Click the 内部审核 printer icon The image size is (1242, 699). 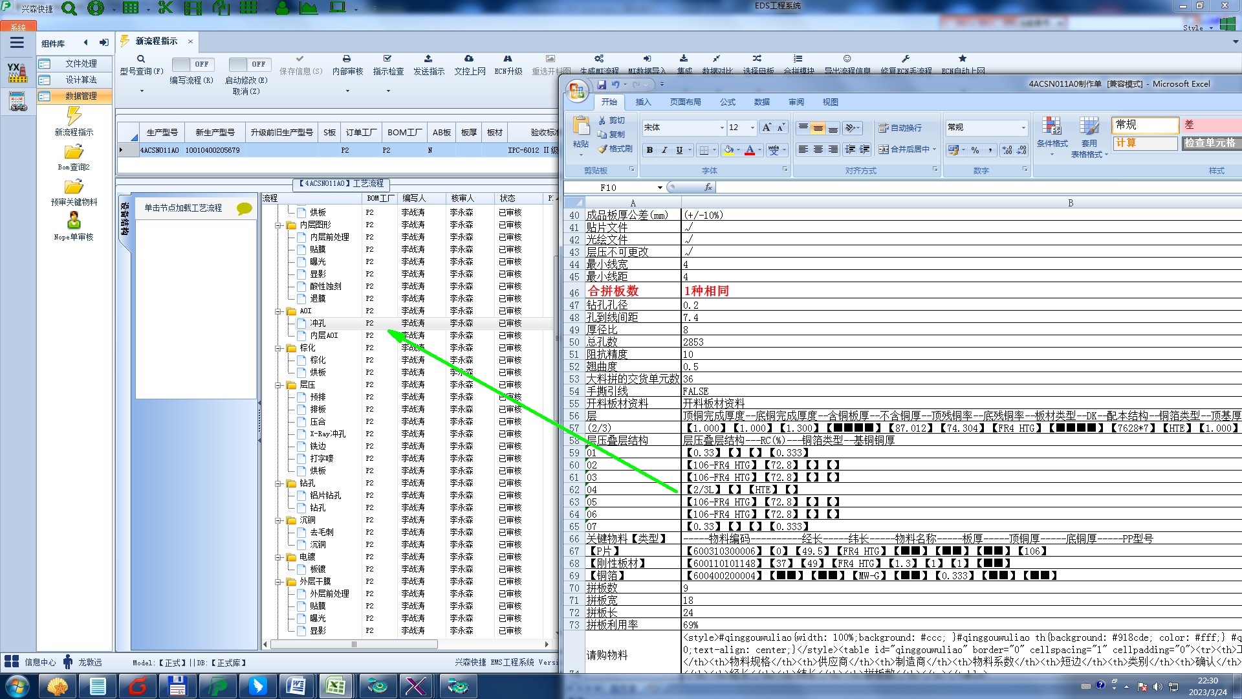(x=347, y=59)
